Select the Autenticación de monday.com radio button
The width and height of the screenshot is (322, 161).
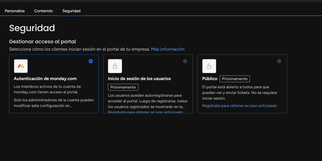91,61
